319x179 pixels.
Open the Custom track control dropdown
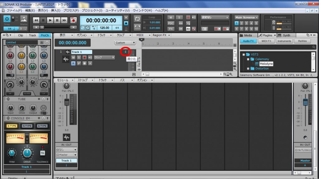coord(125,43)
